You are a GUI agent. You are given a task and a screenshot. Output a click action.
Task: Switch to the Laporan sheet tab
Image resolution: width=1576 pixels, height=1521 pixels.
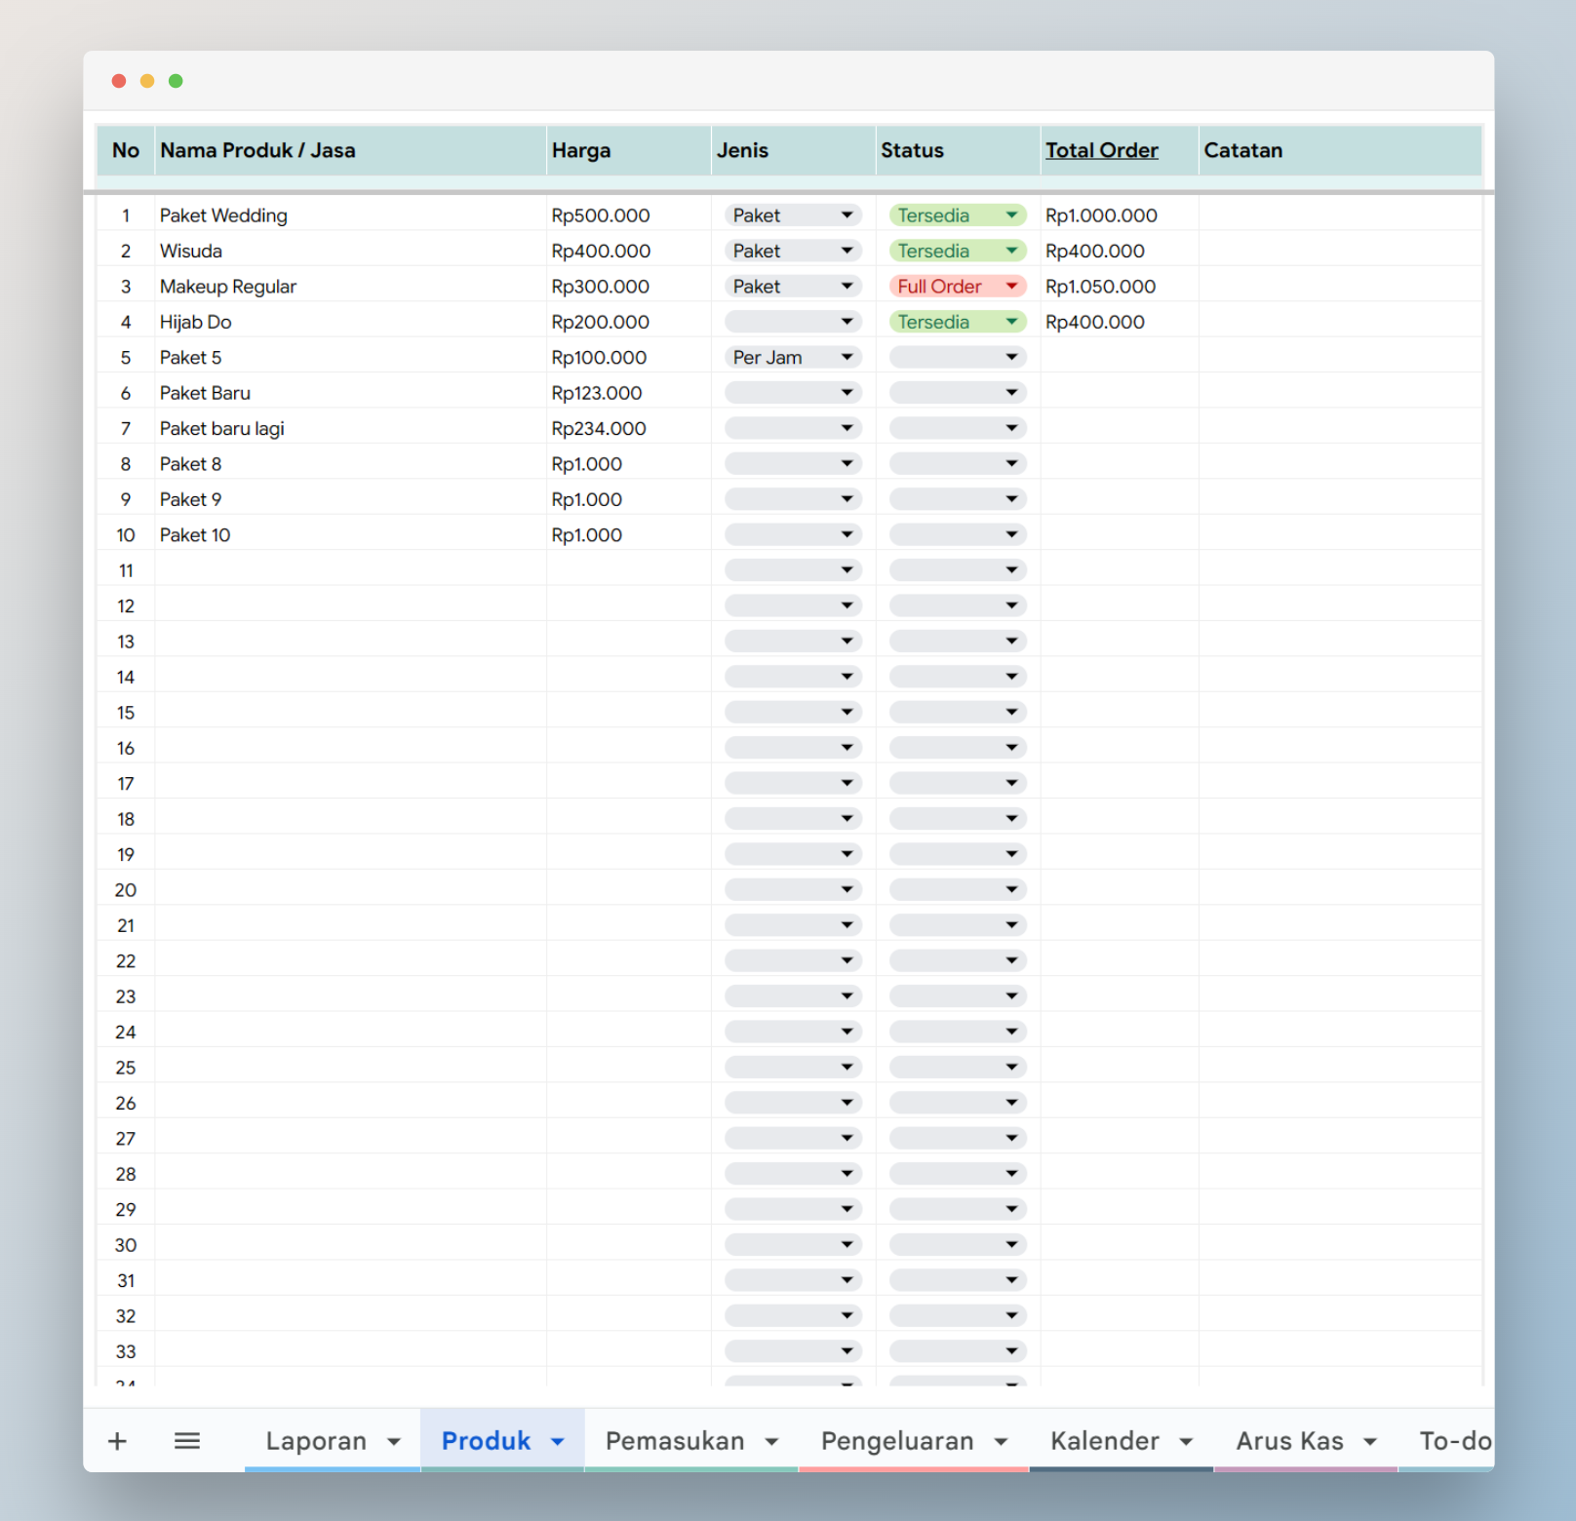click(316, 1441)
